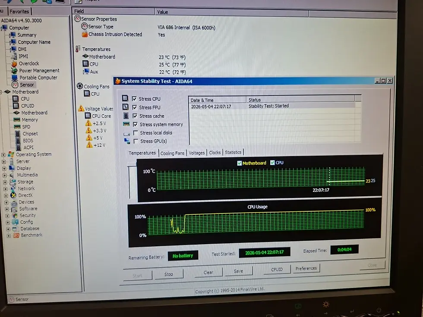This screenshot has height=317, width=423.
Task: Expand the Multimedia tree node
Action: [x=5, y=175]
